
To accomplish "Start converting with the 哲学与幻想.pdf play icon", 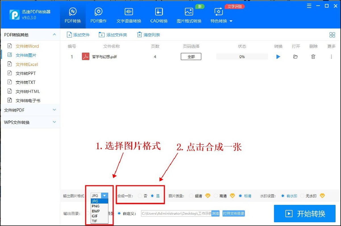I will (278, 56).
